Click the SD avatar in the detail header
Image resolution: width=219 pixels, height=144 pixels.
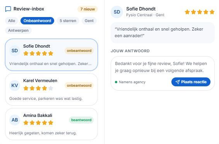[x=117, y=12]
